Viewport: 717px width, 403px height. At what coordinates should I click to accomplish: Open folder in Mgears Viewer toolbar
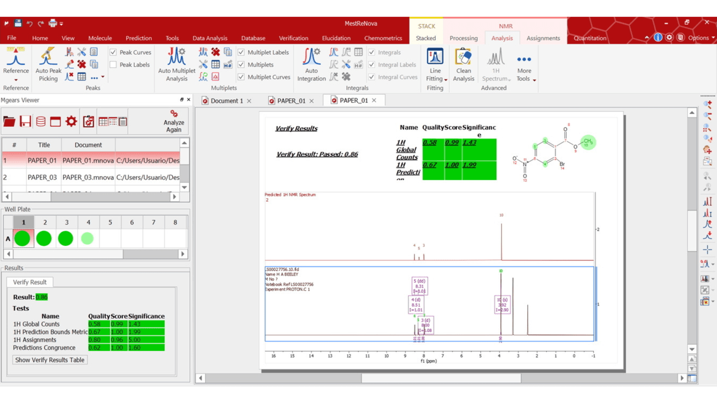coord(9,121)
